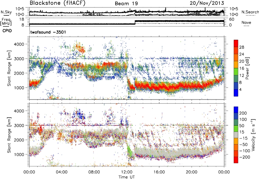Screen dimensions: 259x179
Task: Click '100' on the velocity colorbar
Action: (243, 120)
